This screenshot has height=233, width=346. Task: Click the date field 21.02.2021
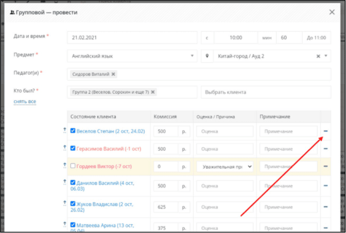pyautogui.click(x=132, y=37)
